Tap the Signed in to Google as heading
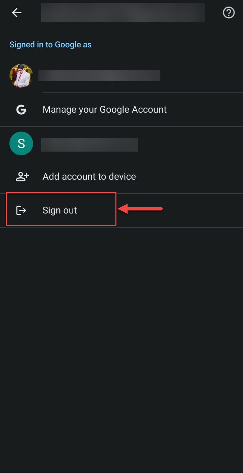Viewport: 243px width, 473px height. (50, 45)
